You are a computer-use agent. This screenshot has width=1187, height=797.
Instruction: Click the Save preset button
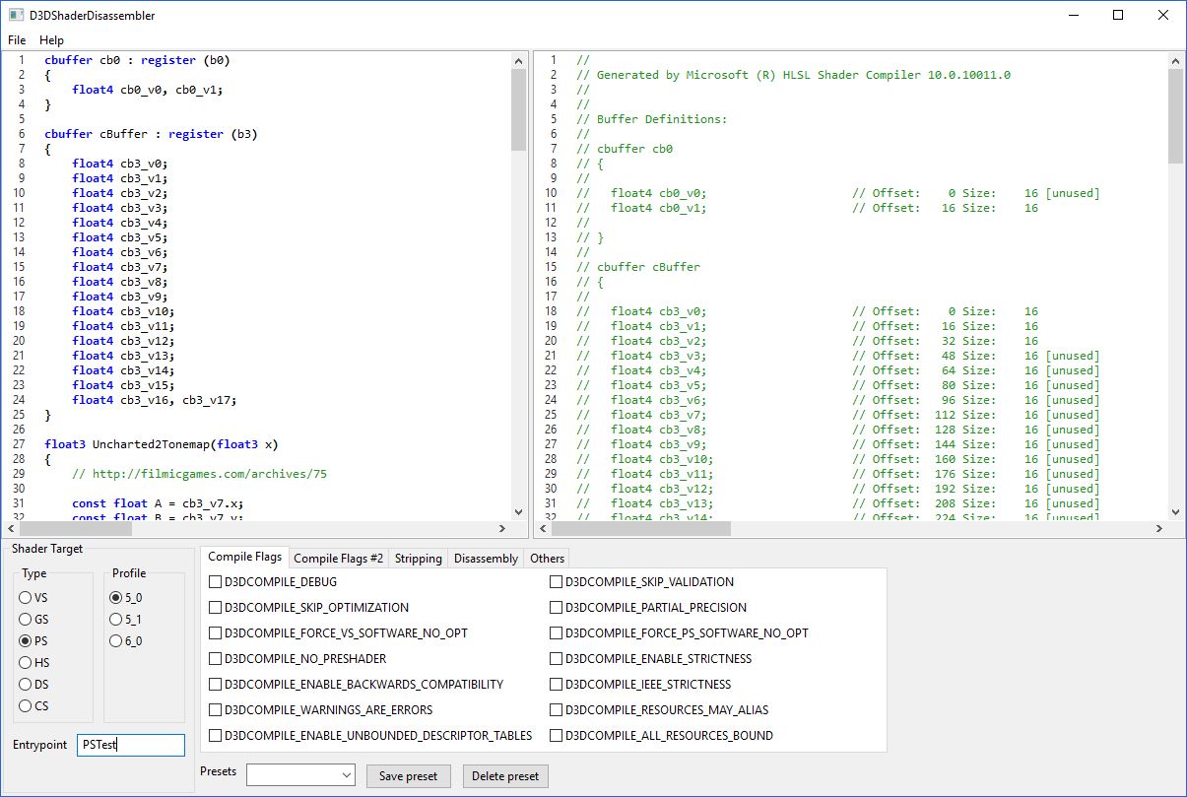(x=408, y=776)
